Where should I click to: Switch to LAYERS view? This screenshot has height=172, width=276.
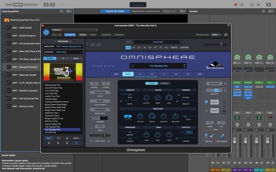click(164, 83)
